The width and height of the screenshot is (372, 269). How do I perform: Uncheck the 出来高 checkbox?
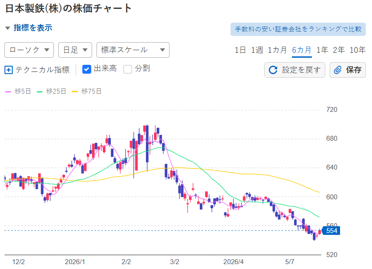(87, 69)
